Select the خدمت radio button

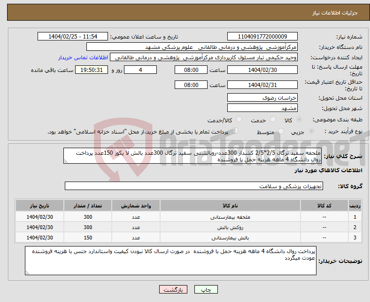(x=273, y=119)
